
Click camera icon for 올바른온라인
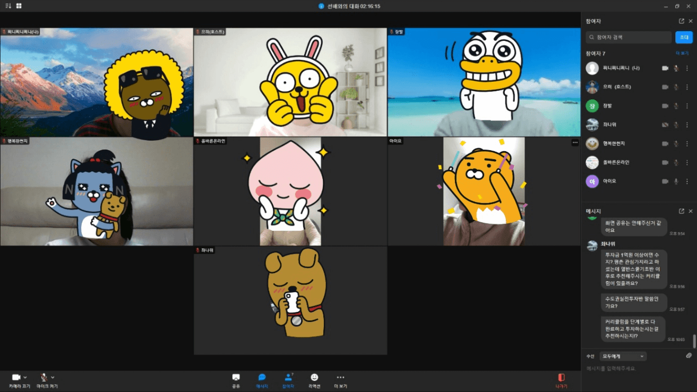665,162
